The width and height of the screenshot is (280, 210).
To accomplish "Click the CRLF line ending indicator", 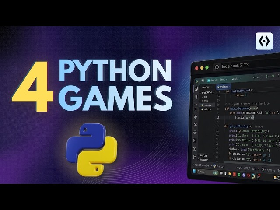I will (x=247, y=168).
